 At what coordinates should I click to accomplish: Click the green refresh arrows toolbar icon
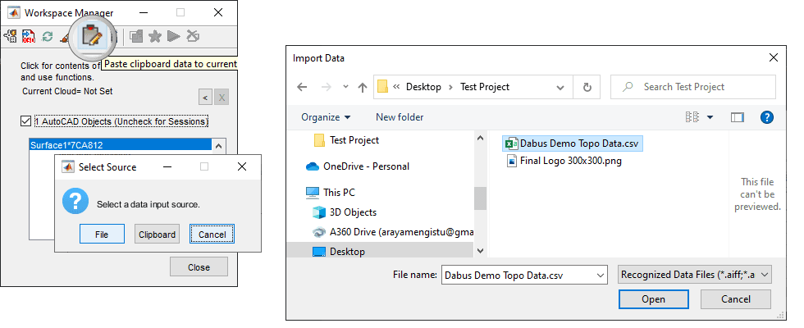click(x=48, y=36)
